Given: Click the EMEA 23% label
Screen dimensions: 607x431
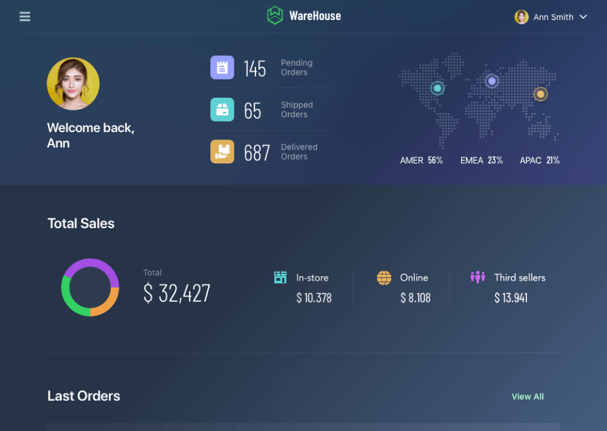Looking at the screenshot, I should [482, 160].
